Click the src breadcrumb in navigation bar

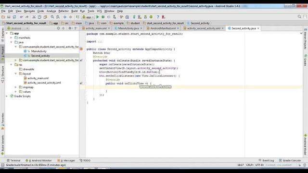click(x=65, y=23)
